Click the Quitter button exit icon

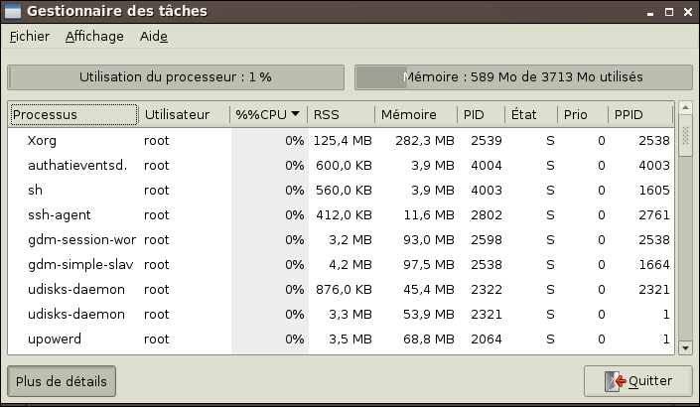618,380
